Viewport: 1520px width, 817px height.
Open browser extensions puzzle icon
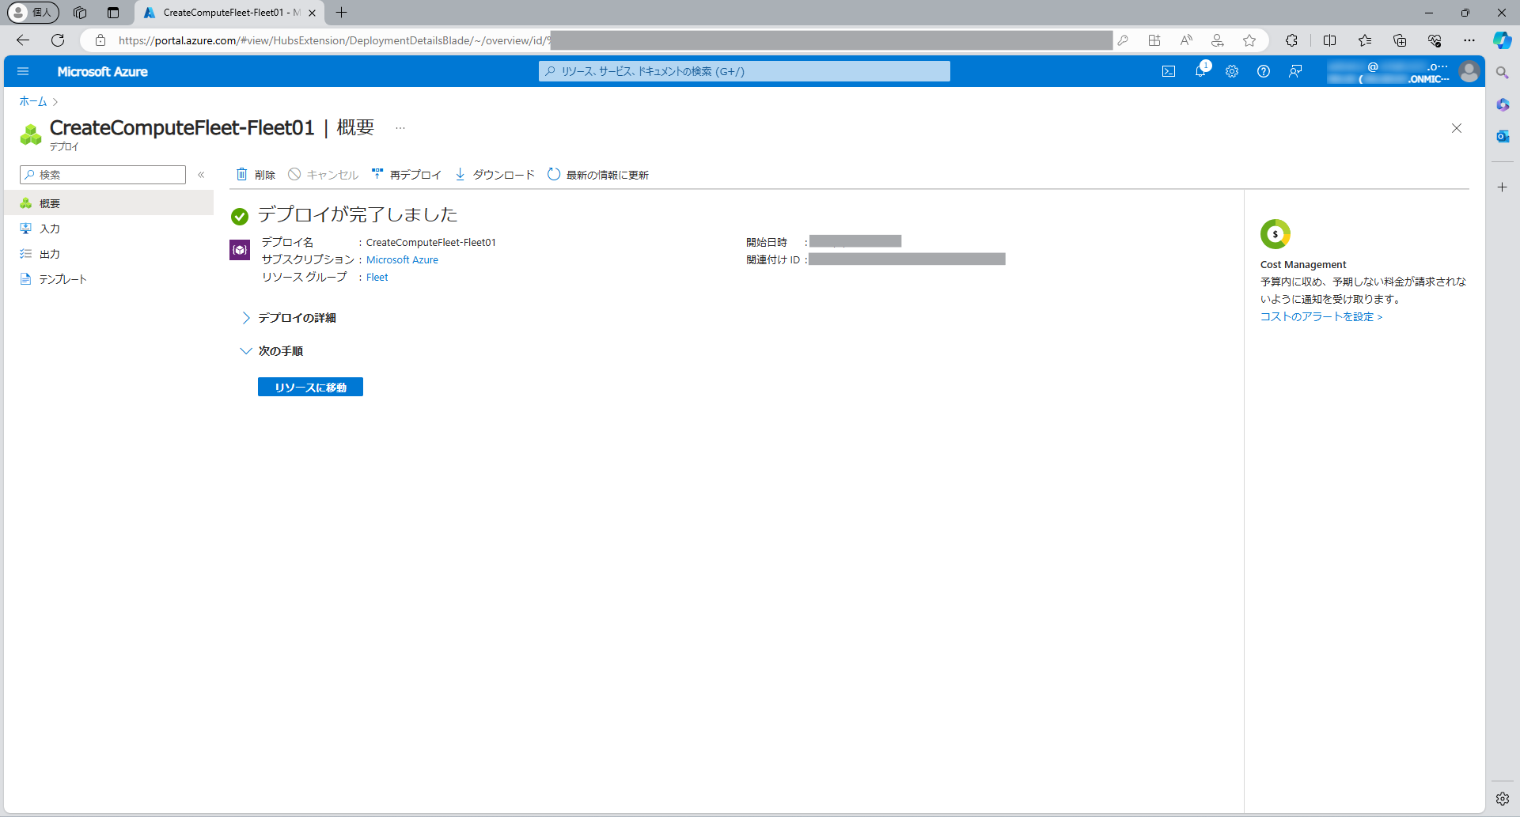click(1291, 40)
